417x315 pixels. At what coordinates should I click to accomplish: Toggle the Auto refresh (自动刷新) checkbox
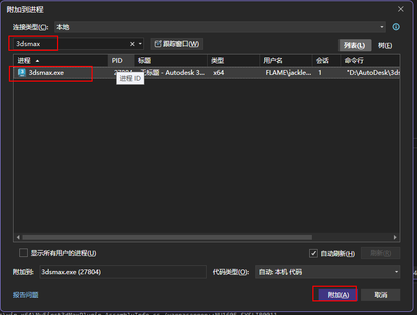click(x=313, y=253)
